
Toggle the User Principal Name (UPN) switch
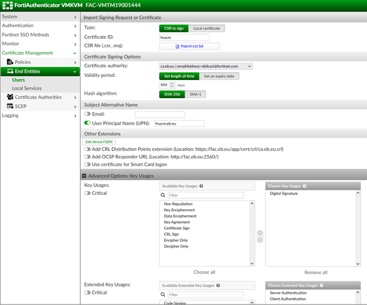point(88,123)
